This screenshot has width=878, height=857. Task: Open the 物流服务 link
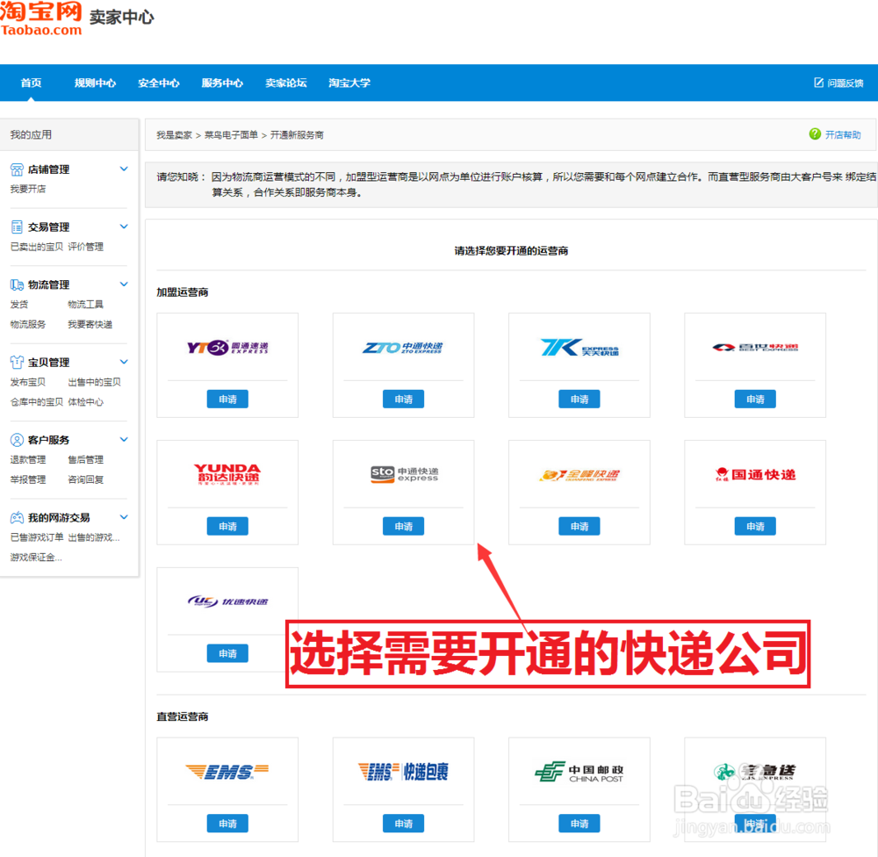pos(28,324)
